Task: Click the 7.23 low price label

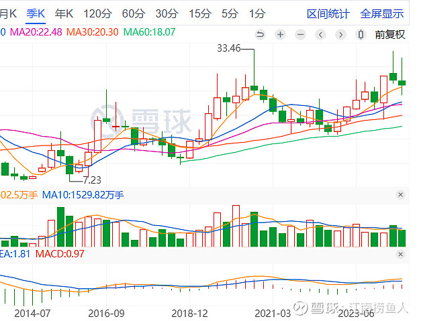Action: coord(92,180)
